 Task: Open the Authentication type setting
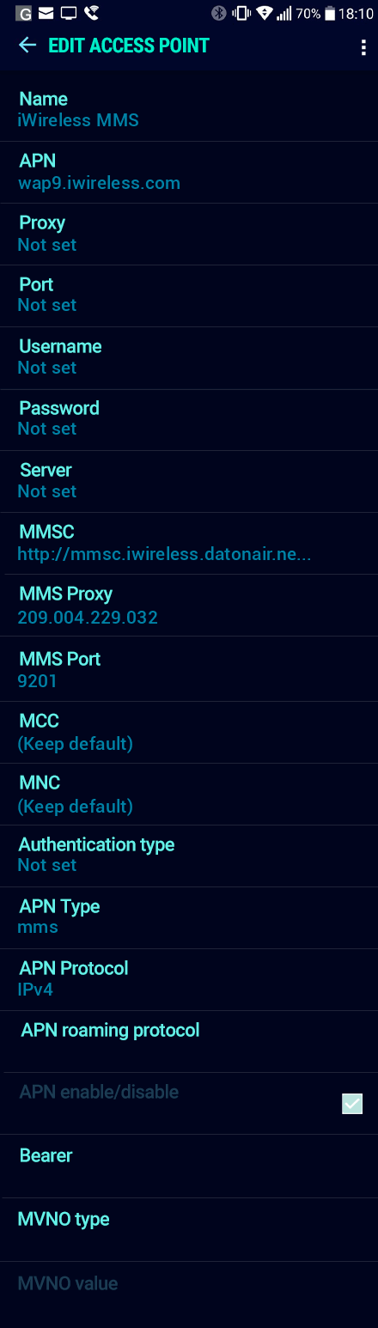(189, 856)
